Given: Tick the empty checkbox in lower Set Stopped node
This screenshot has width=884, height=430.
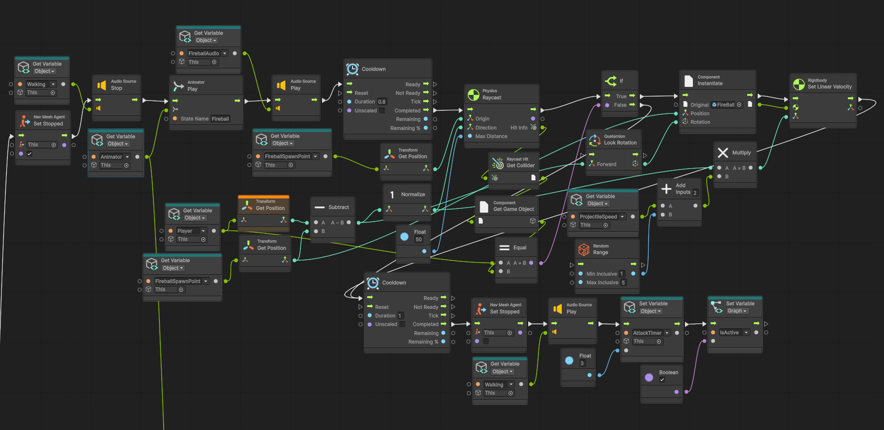Looking at the screenshot, I should click(486, 341).
